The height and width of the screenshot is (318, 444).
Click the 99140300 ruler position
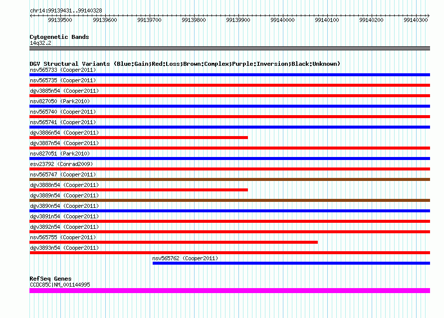point(416,20)
